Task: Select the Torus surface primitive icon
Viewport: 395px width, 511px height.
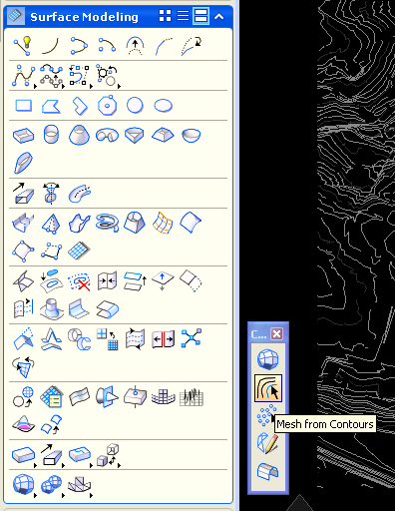Action: click(107, 135)
